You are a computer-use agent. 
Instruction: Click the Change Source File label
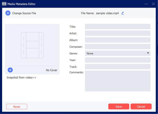24,13
